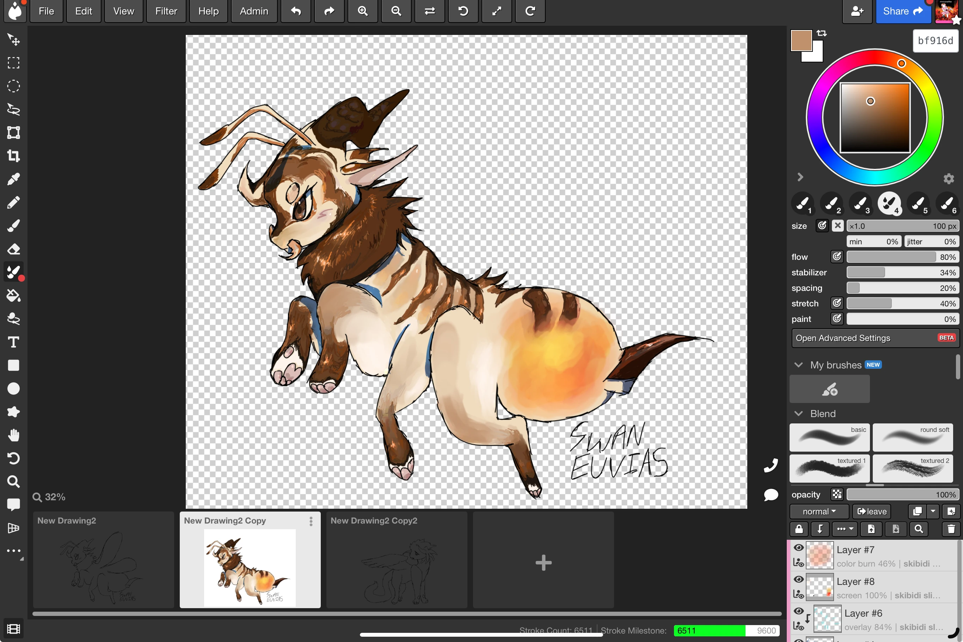
Task: Select the Hand pan tool
Action: click(13, 435)
